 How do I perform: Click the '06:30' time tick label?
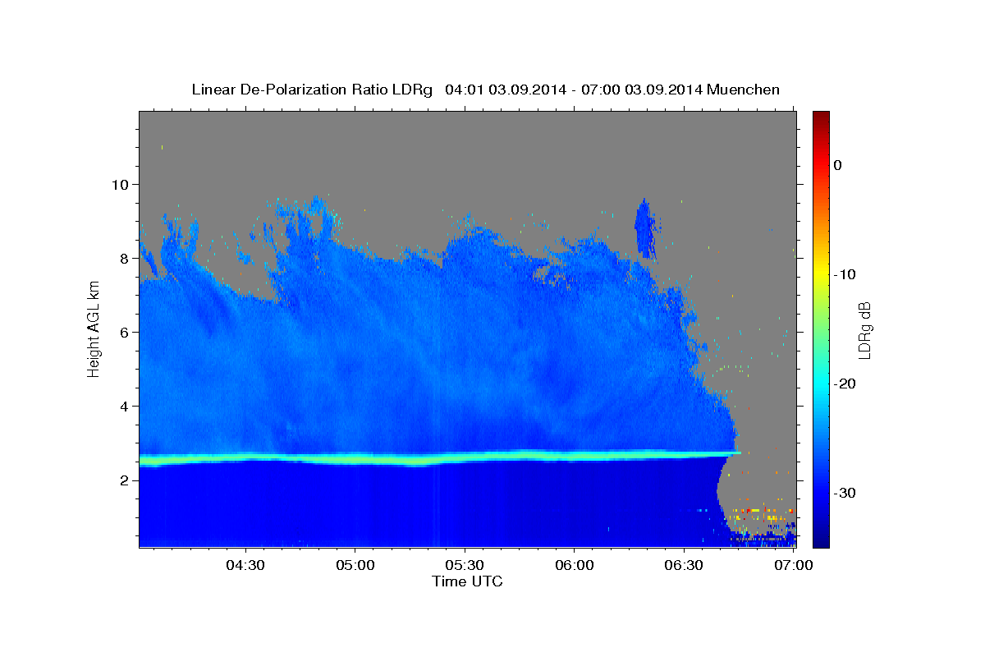coord(684,566)
